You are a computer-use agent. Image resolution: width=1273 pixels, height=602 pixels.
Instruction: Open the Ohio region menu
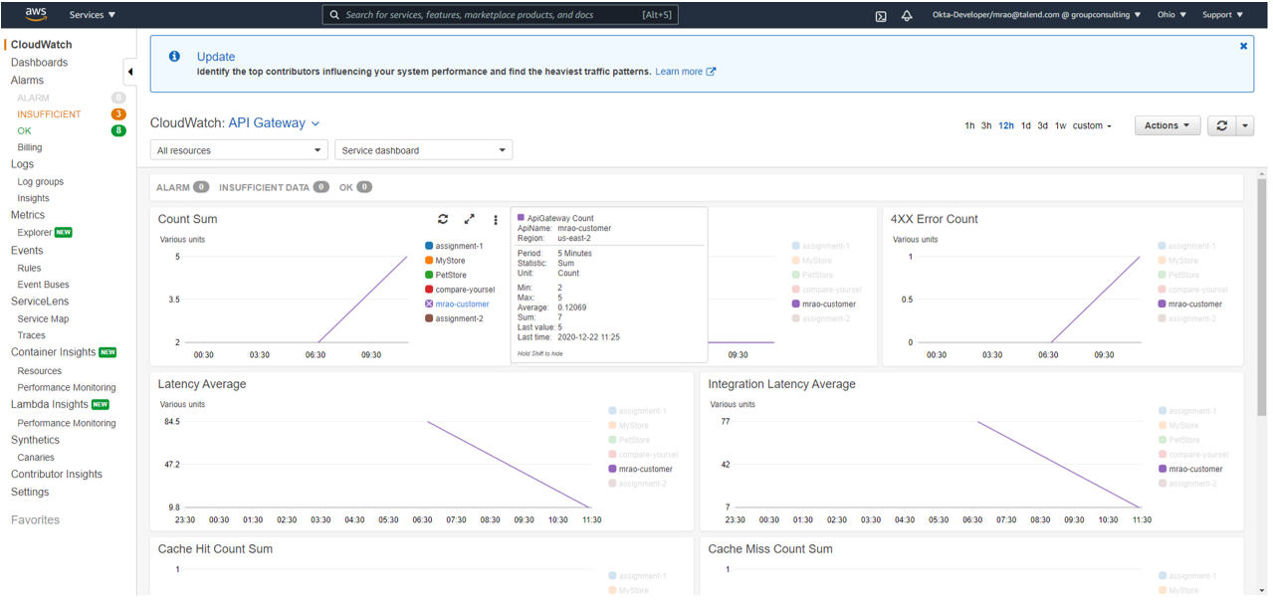1167,14
